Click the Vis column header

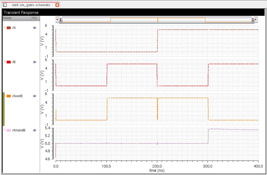point(34,18)
